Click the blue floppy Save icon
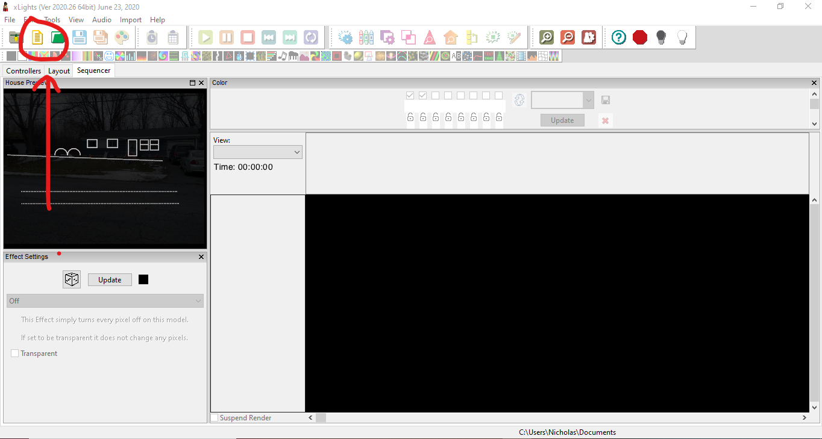This screenshot has height=439, width=822. pos(80,37)
